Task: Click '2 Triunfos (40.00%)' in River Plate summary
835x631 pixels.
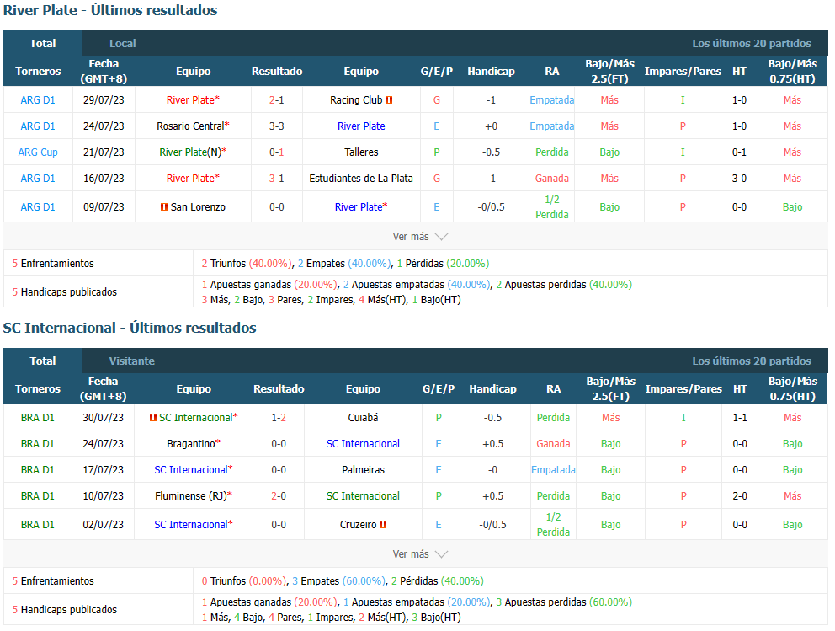Action: pos(247,264)
